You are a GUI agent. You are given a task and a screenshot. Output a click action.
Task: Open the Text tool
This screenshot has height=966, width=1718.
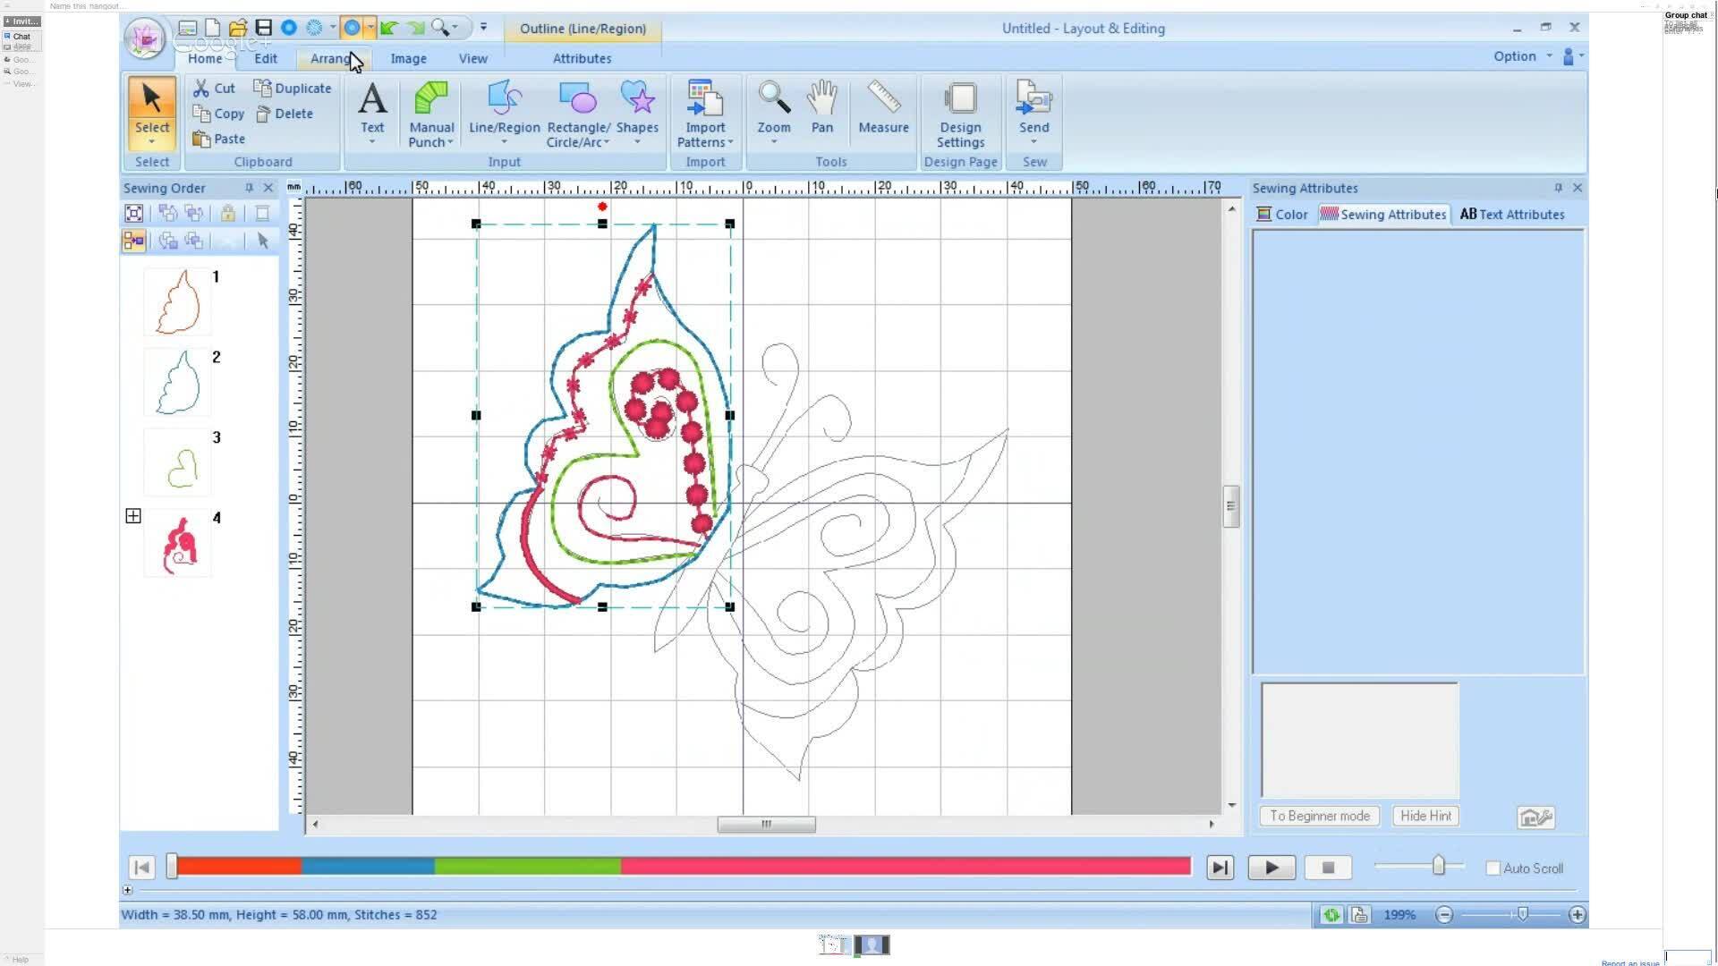tap(371, 107)
